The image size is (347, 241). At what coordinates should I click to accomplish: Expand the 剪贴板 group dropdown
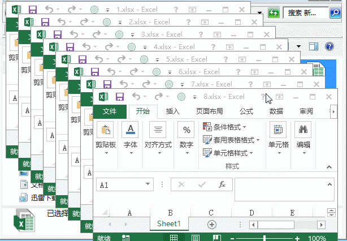click(x=106, y=153)
